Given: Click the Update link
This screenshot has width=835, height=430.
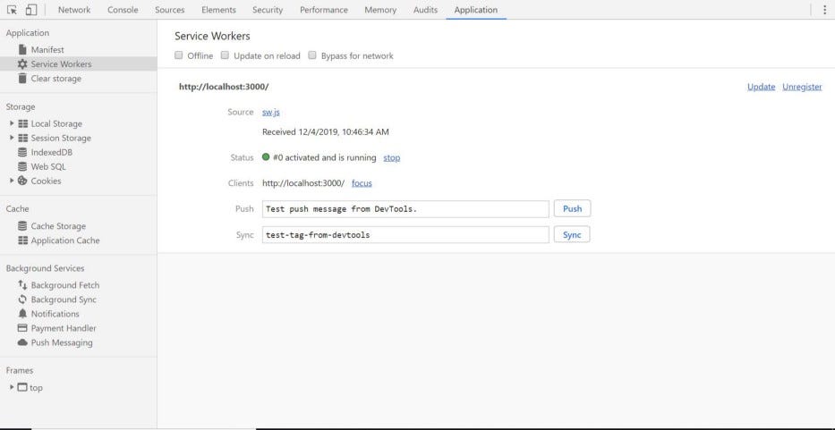Looking at the screenshot, I should click(761, 87).
